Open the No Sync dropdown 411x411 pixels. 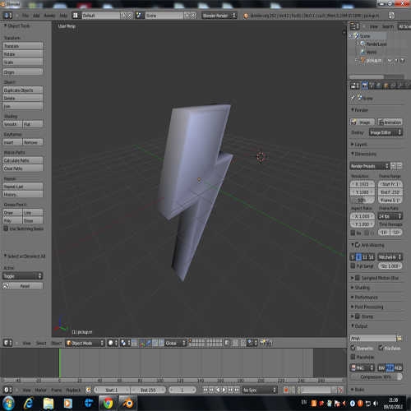click(x=260, y=390)
